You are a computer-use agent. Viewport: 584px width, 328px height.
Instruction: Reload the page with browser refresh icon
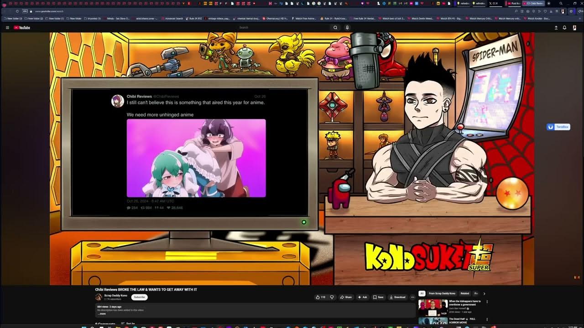pyautogui.click(x=17, y=11)
